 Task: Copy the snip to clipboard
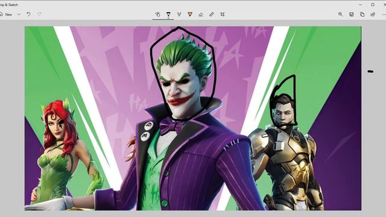point(362,14)
